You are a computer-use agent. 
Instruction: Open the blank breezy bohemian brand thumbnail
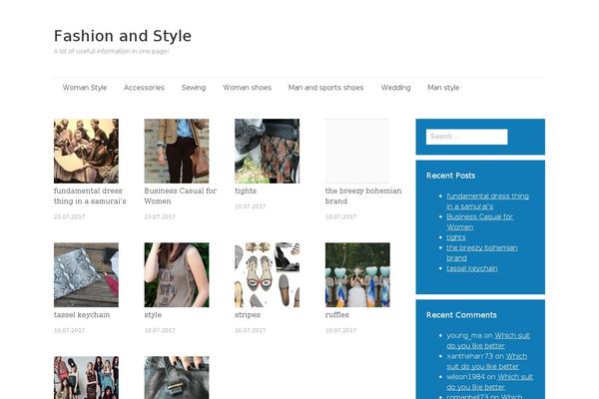[357, 151]
